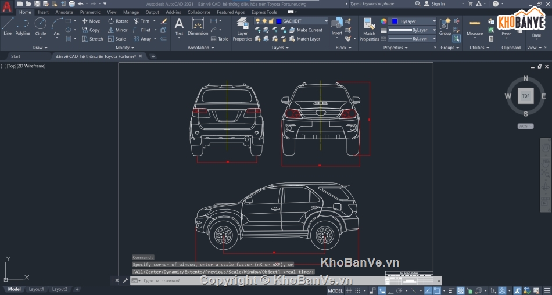This screenshot has width=552, height=295.
Task: Switch to the Parametric ribbon tab
Action: click(x=90, y=12)
